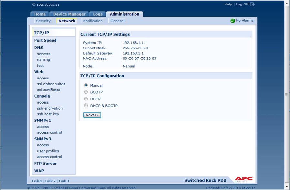The height and width of the screenshot is (190, 290).
Task: Click the Link 2 footer link
Action: [50, 181]
